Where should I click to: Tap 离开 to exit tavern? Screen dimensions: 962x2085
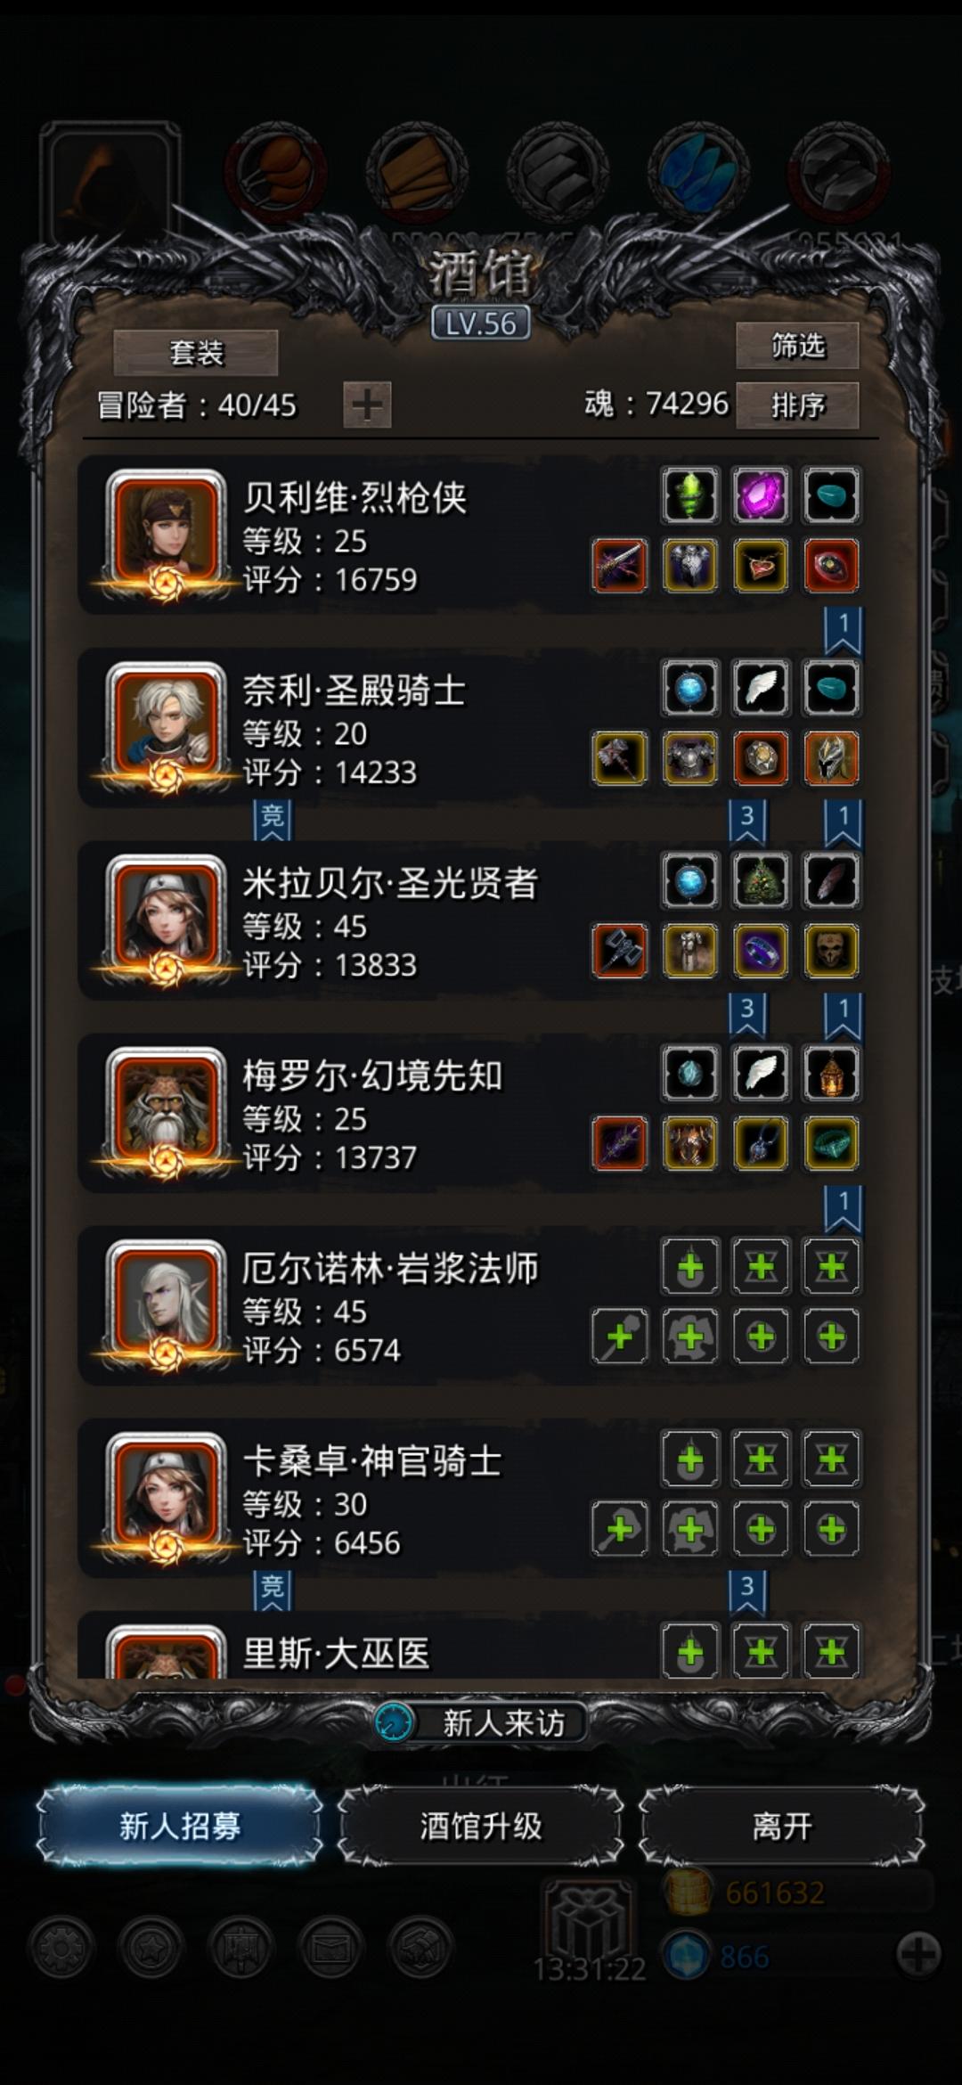(x=782, y=1826)
